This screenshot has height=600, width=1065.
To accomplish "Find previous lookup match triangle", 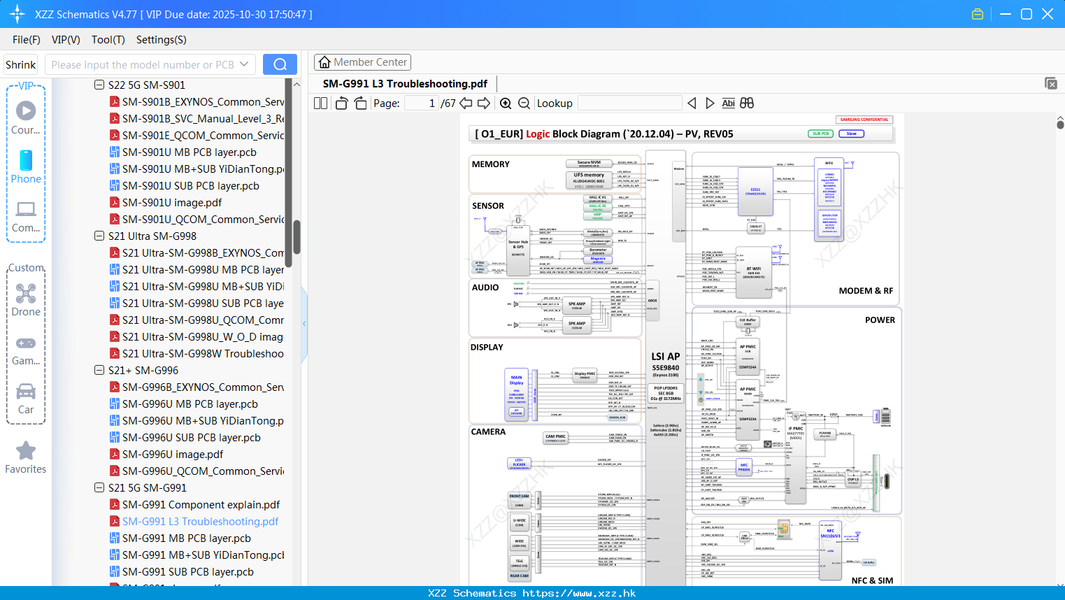I will (x=692, y=103).
